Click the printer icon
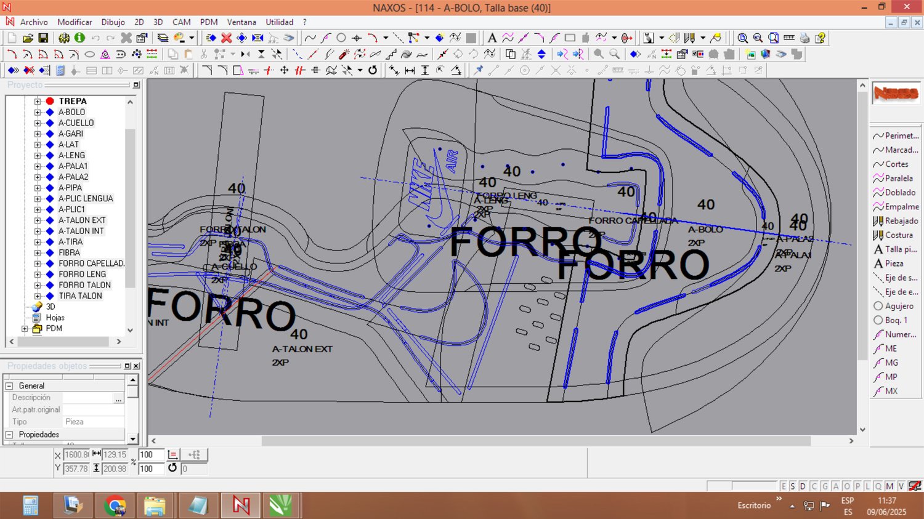This screenshot has height=519, width=924. pyautogui.click(x=804, y=38)
